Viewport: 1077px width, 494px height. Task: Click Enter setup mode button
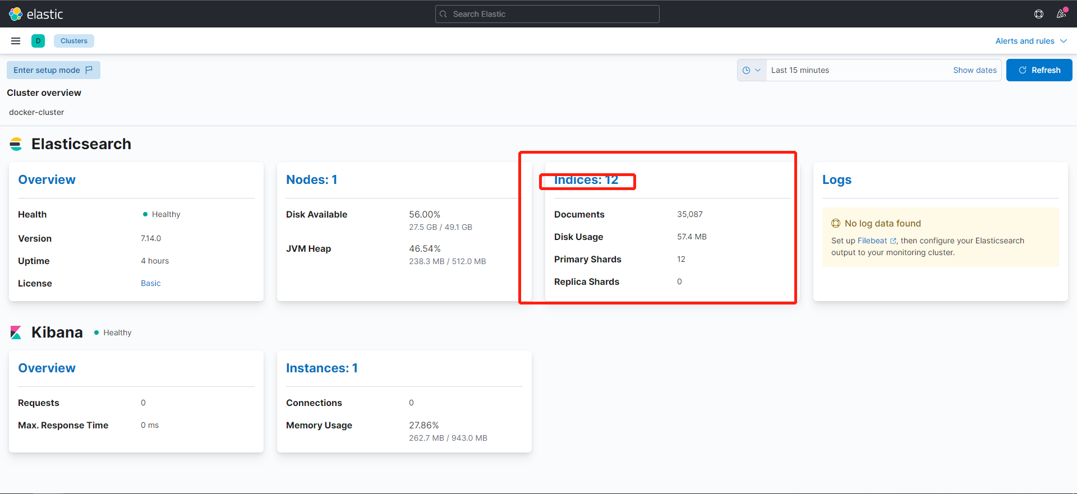pos(53,70)
